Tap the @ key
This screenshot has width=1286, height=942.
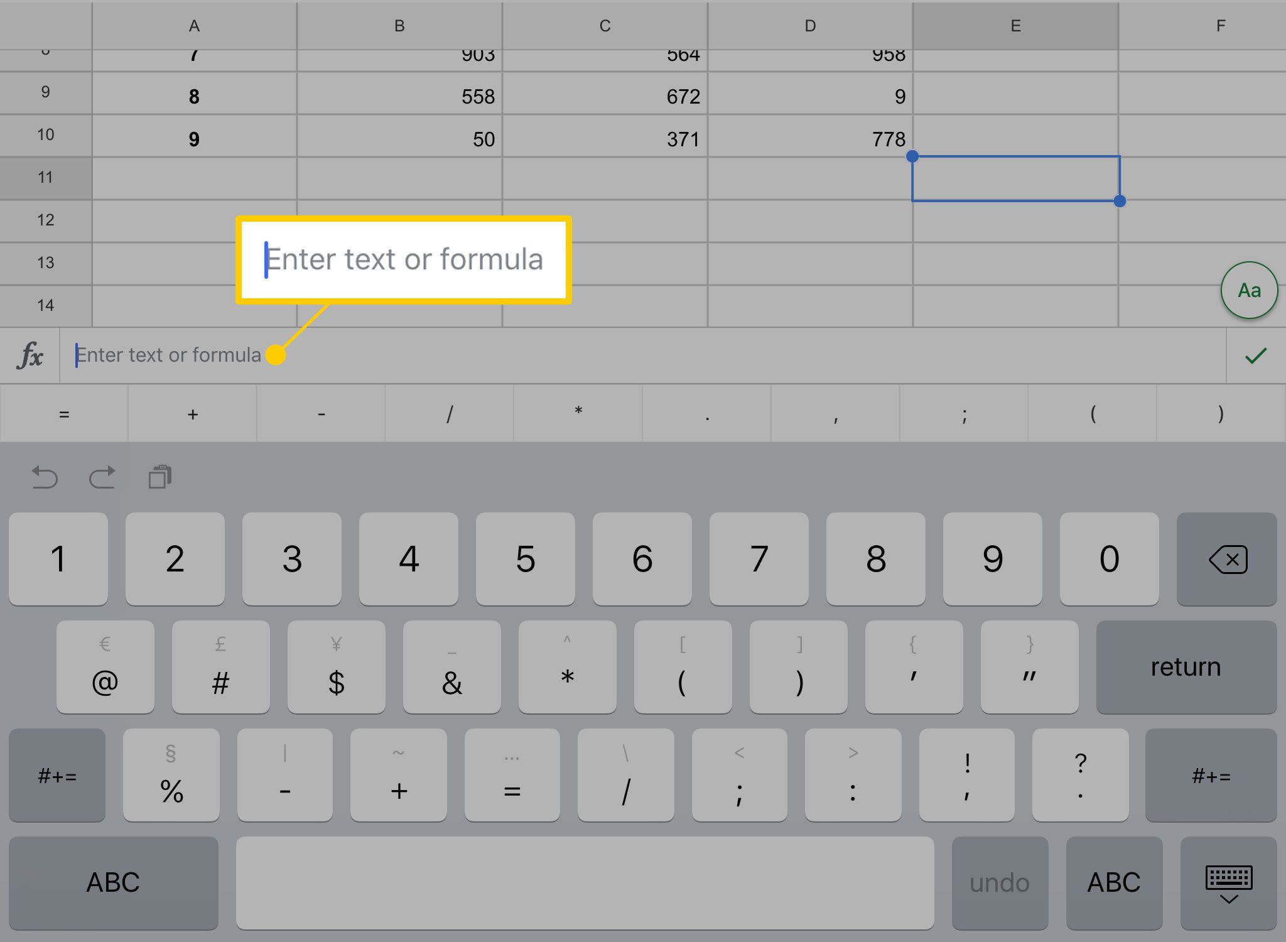click(105, 667)
